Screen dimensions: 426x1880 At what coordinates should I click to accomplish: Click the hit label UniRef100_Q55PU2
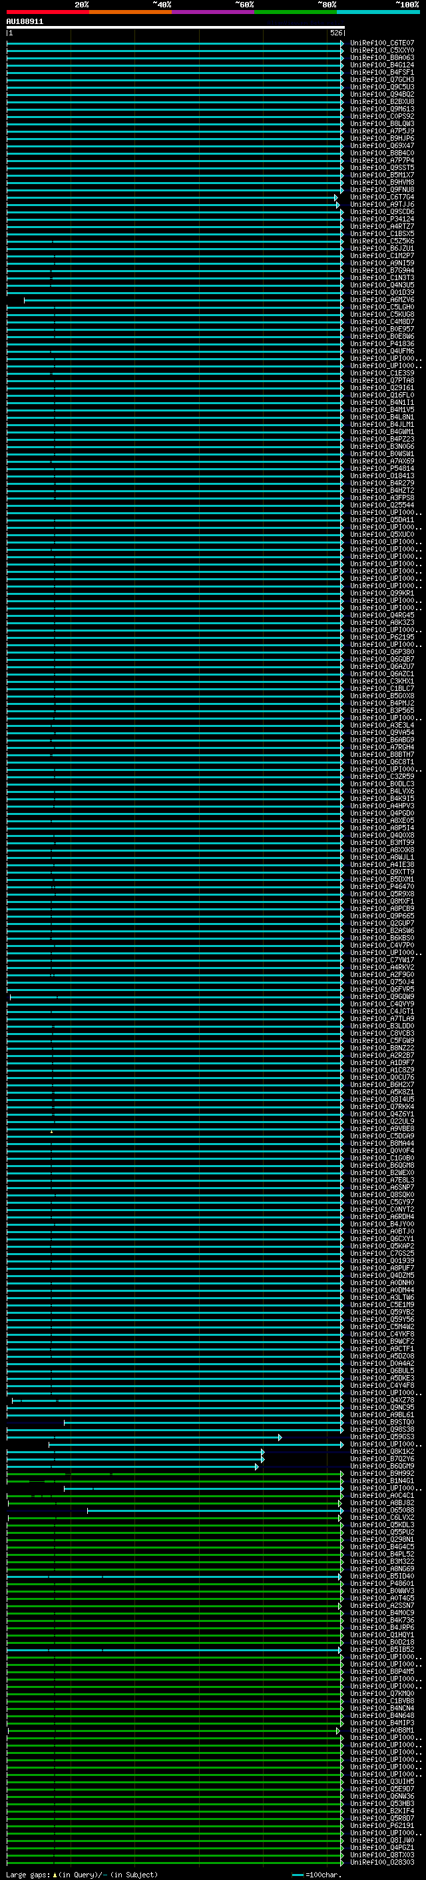click(381, 1532)
